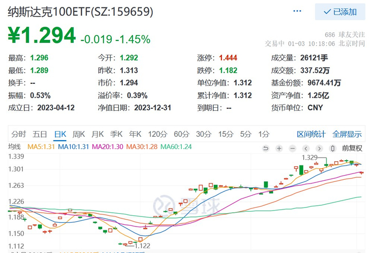Click the MA30:1.28 moving average label
Image resolution: width=371 pixels, height=253 pixels.
[x=142, y=147]
